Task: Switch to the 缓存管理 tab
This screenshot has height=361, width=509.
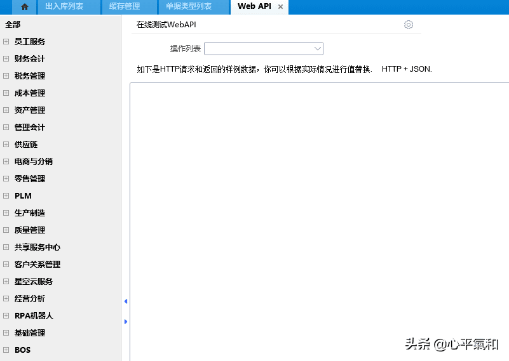Action: tap(125, 7)
